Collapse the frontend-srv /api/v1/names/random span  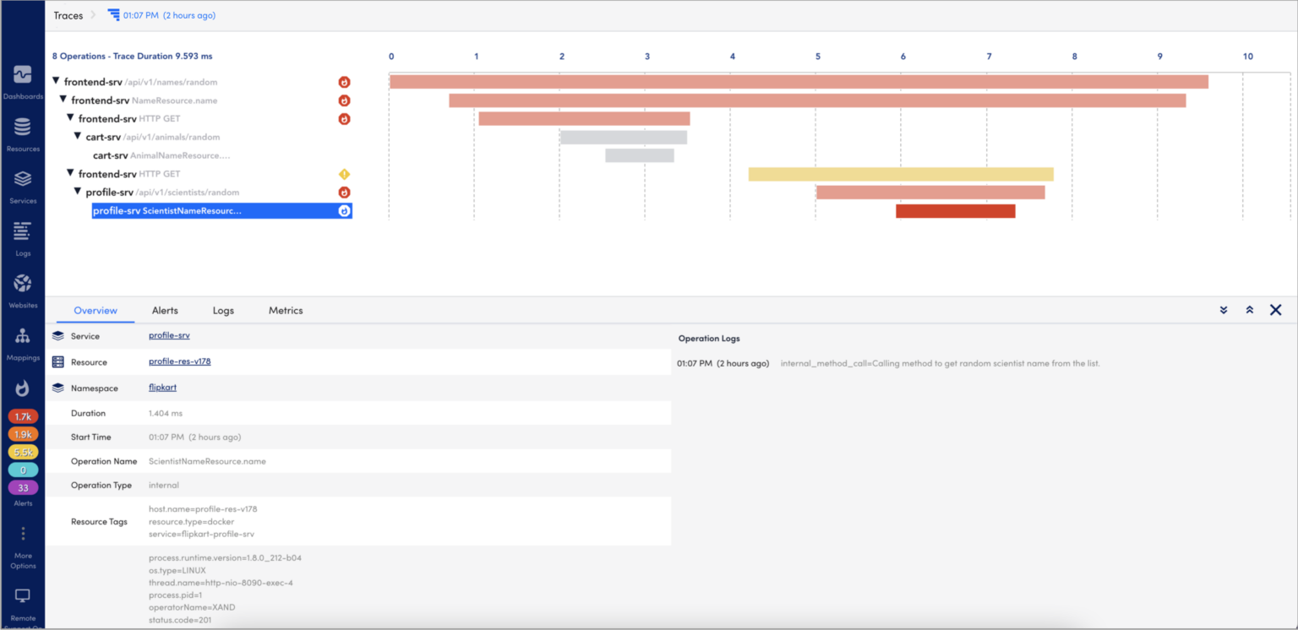point(56,81)
